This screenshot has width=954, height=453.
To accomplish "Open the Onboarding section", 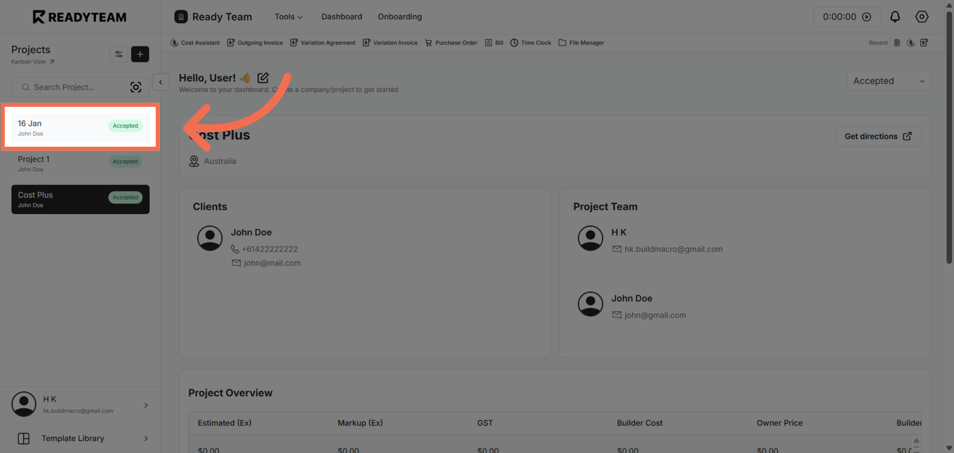I will click(x=399, y=17).
